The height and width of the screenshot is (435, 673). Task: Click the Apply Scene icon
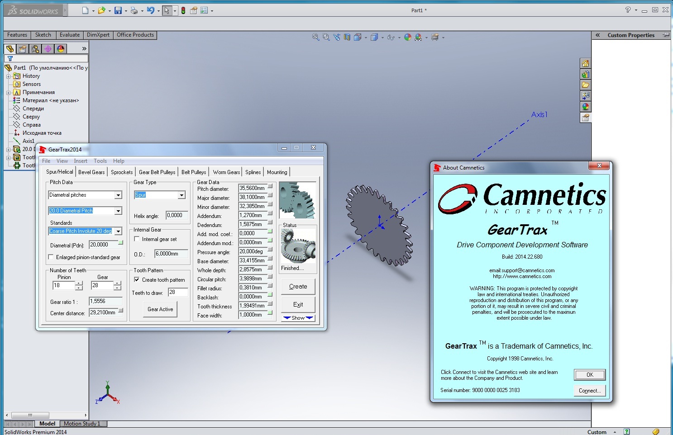(x=418, y=37)
